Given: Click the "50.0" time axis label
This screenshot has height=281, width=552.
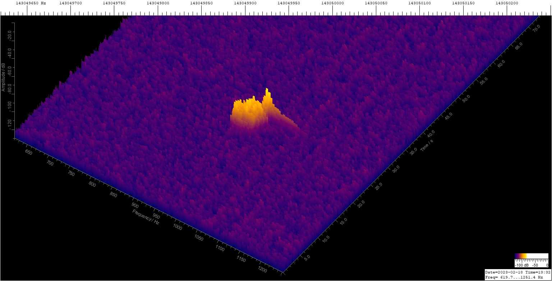Looking at the screenshot, I should click(x=466, y=99).
